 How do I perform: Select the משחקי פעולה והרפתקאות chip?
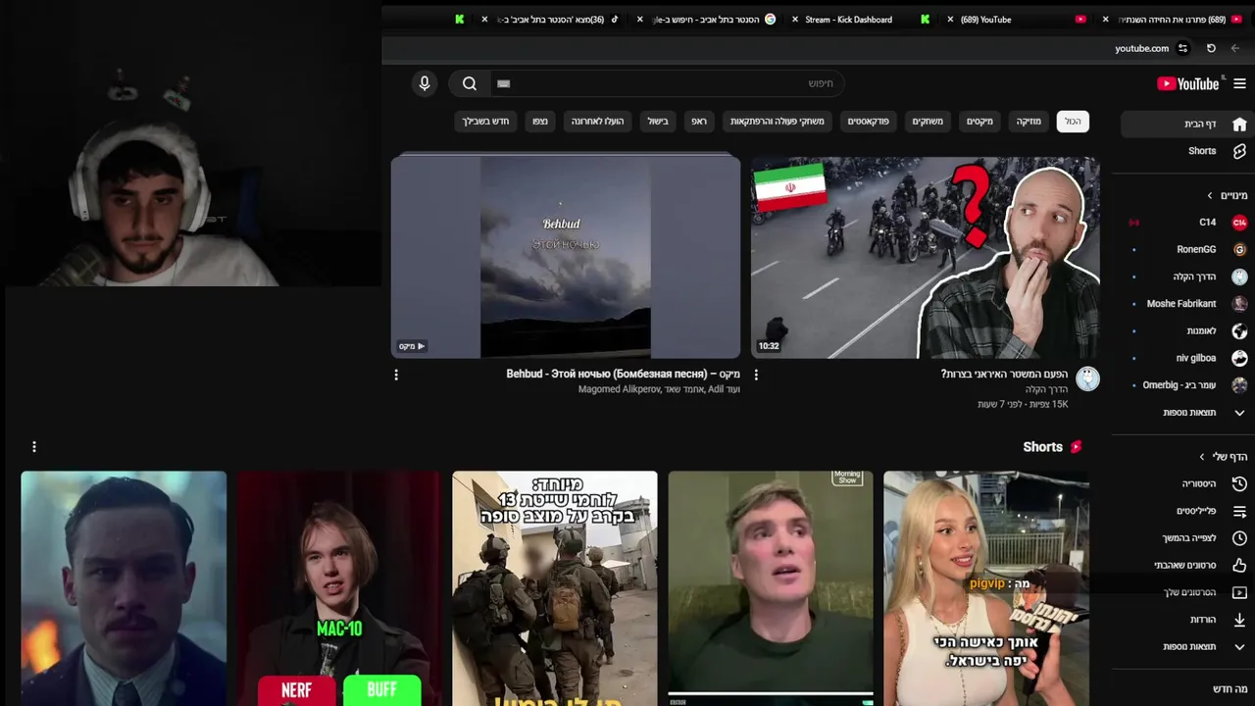pos(778,122)
